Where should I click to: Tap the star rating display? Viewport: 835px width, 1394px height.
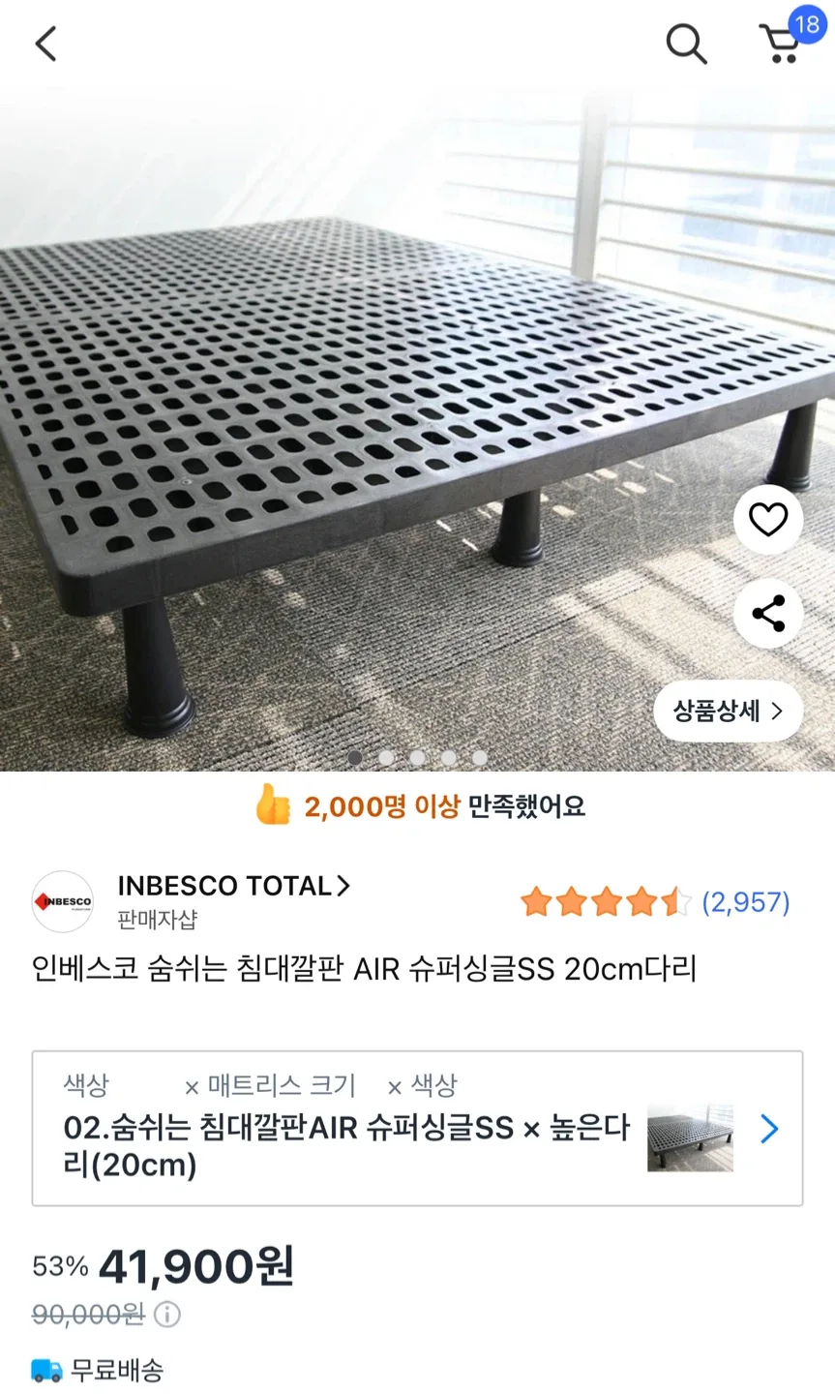pos(606,902)
